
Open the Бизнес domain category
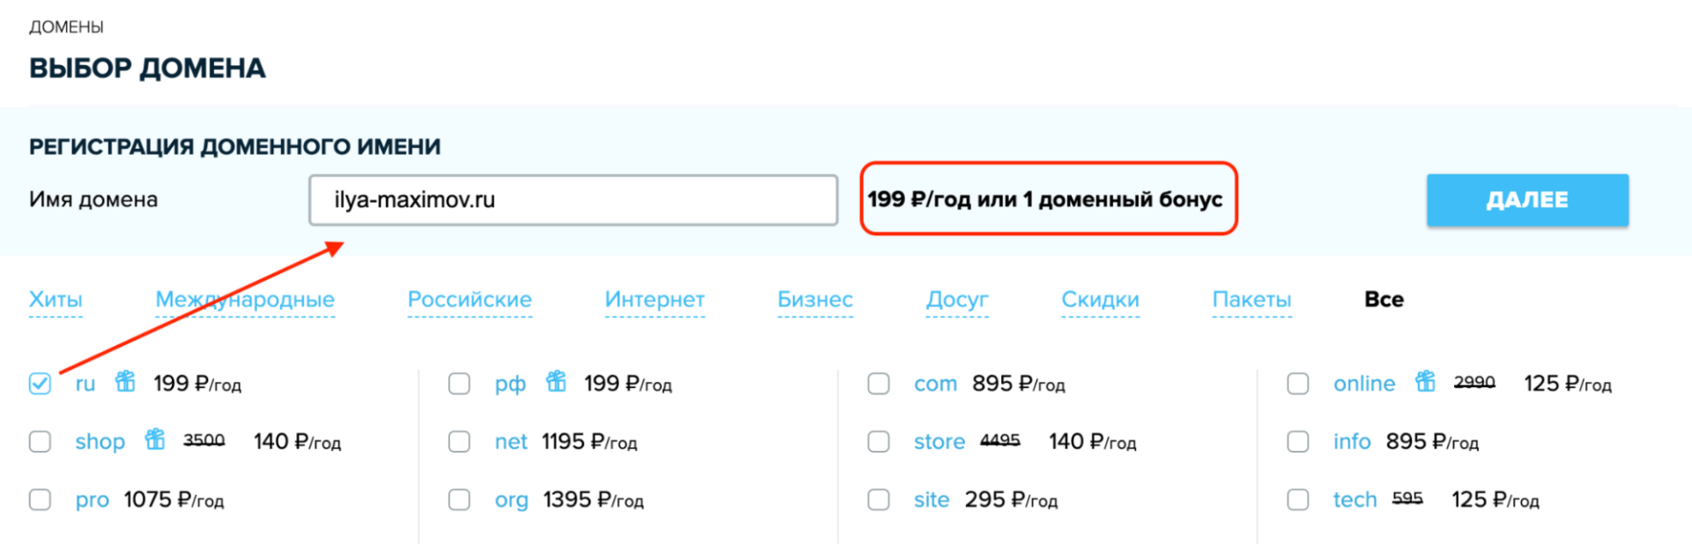[x=814, y=299]
